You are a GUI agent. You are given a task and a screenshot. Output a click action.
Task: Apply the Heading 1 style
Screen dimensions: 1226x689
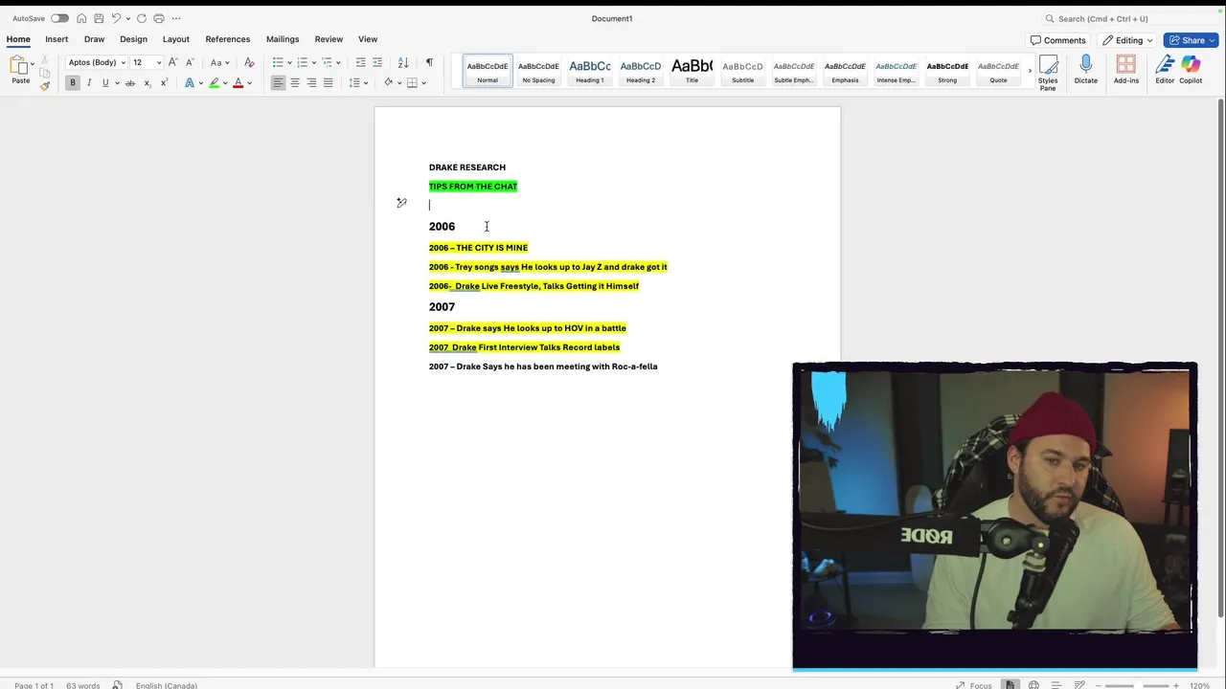(589, 71)
